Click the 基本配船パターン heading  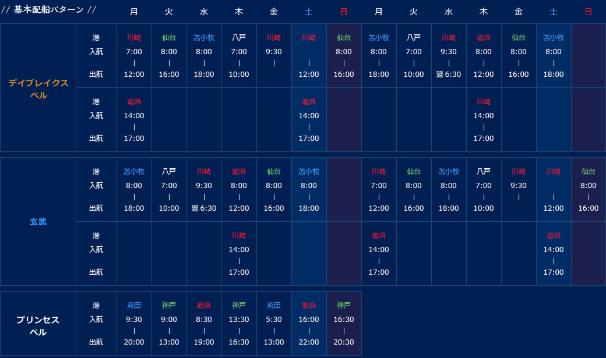point(49,10)
